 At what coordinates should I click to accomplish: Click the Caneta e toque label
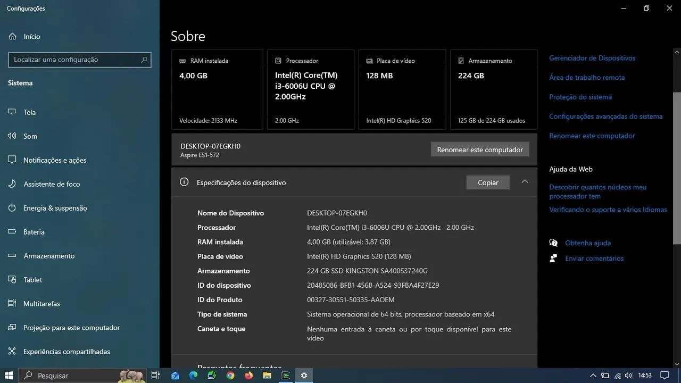(221, 329)
